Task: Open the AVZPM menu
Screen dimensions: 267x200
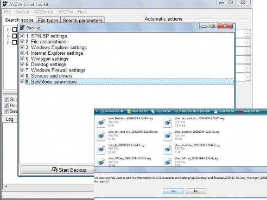Action: (x=66, y=12)
